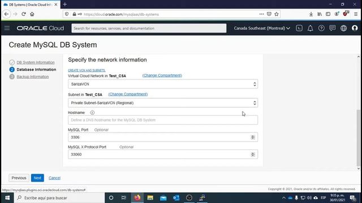Viewport: 362px width, 203px height.
Task: Click the browser address bar URL
Action: [122, 14]
